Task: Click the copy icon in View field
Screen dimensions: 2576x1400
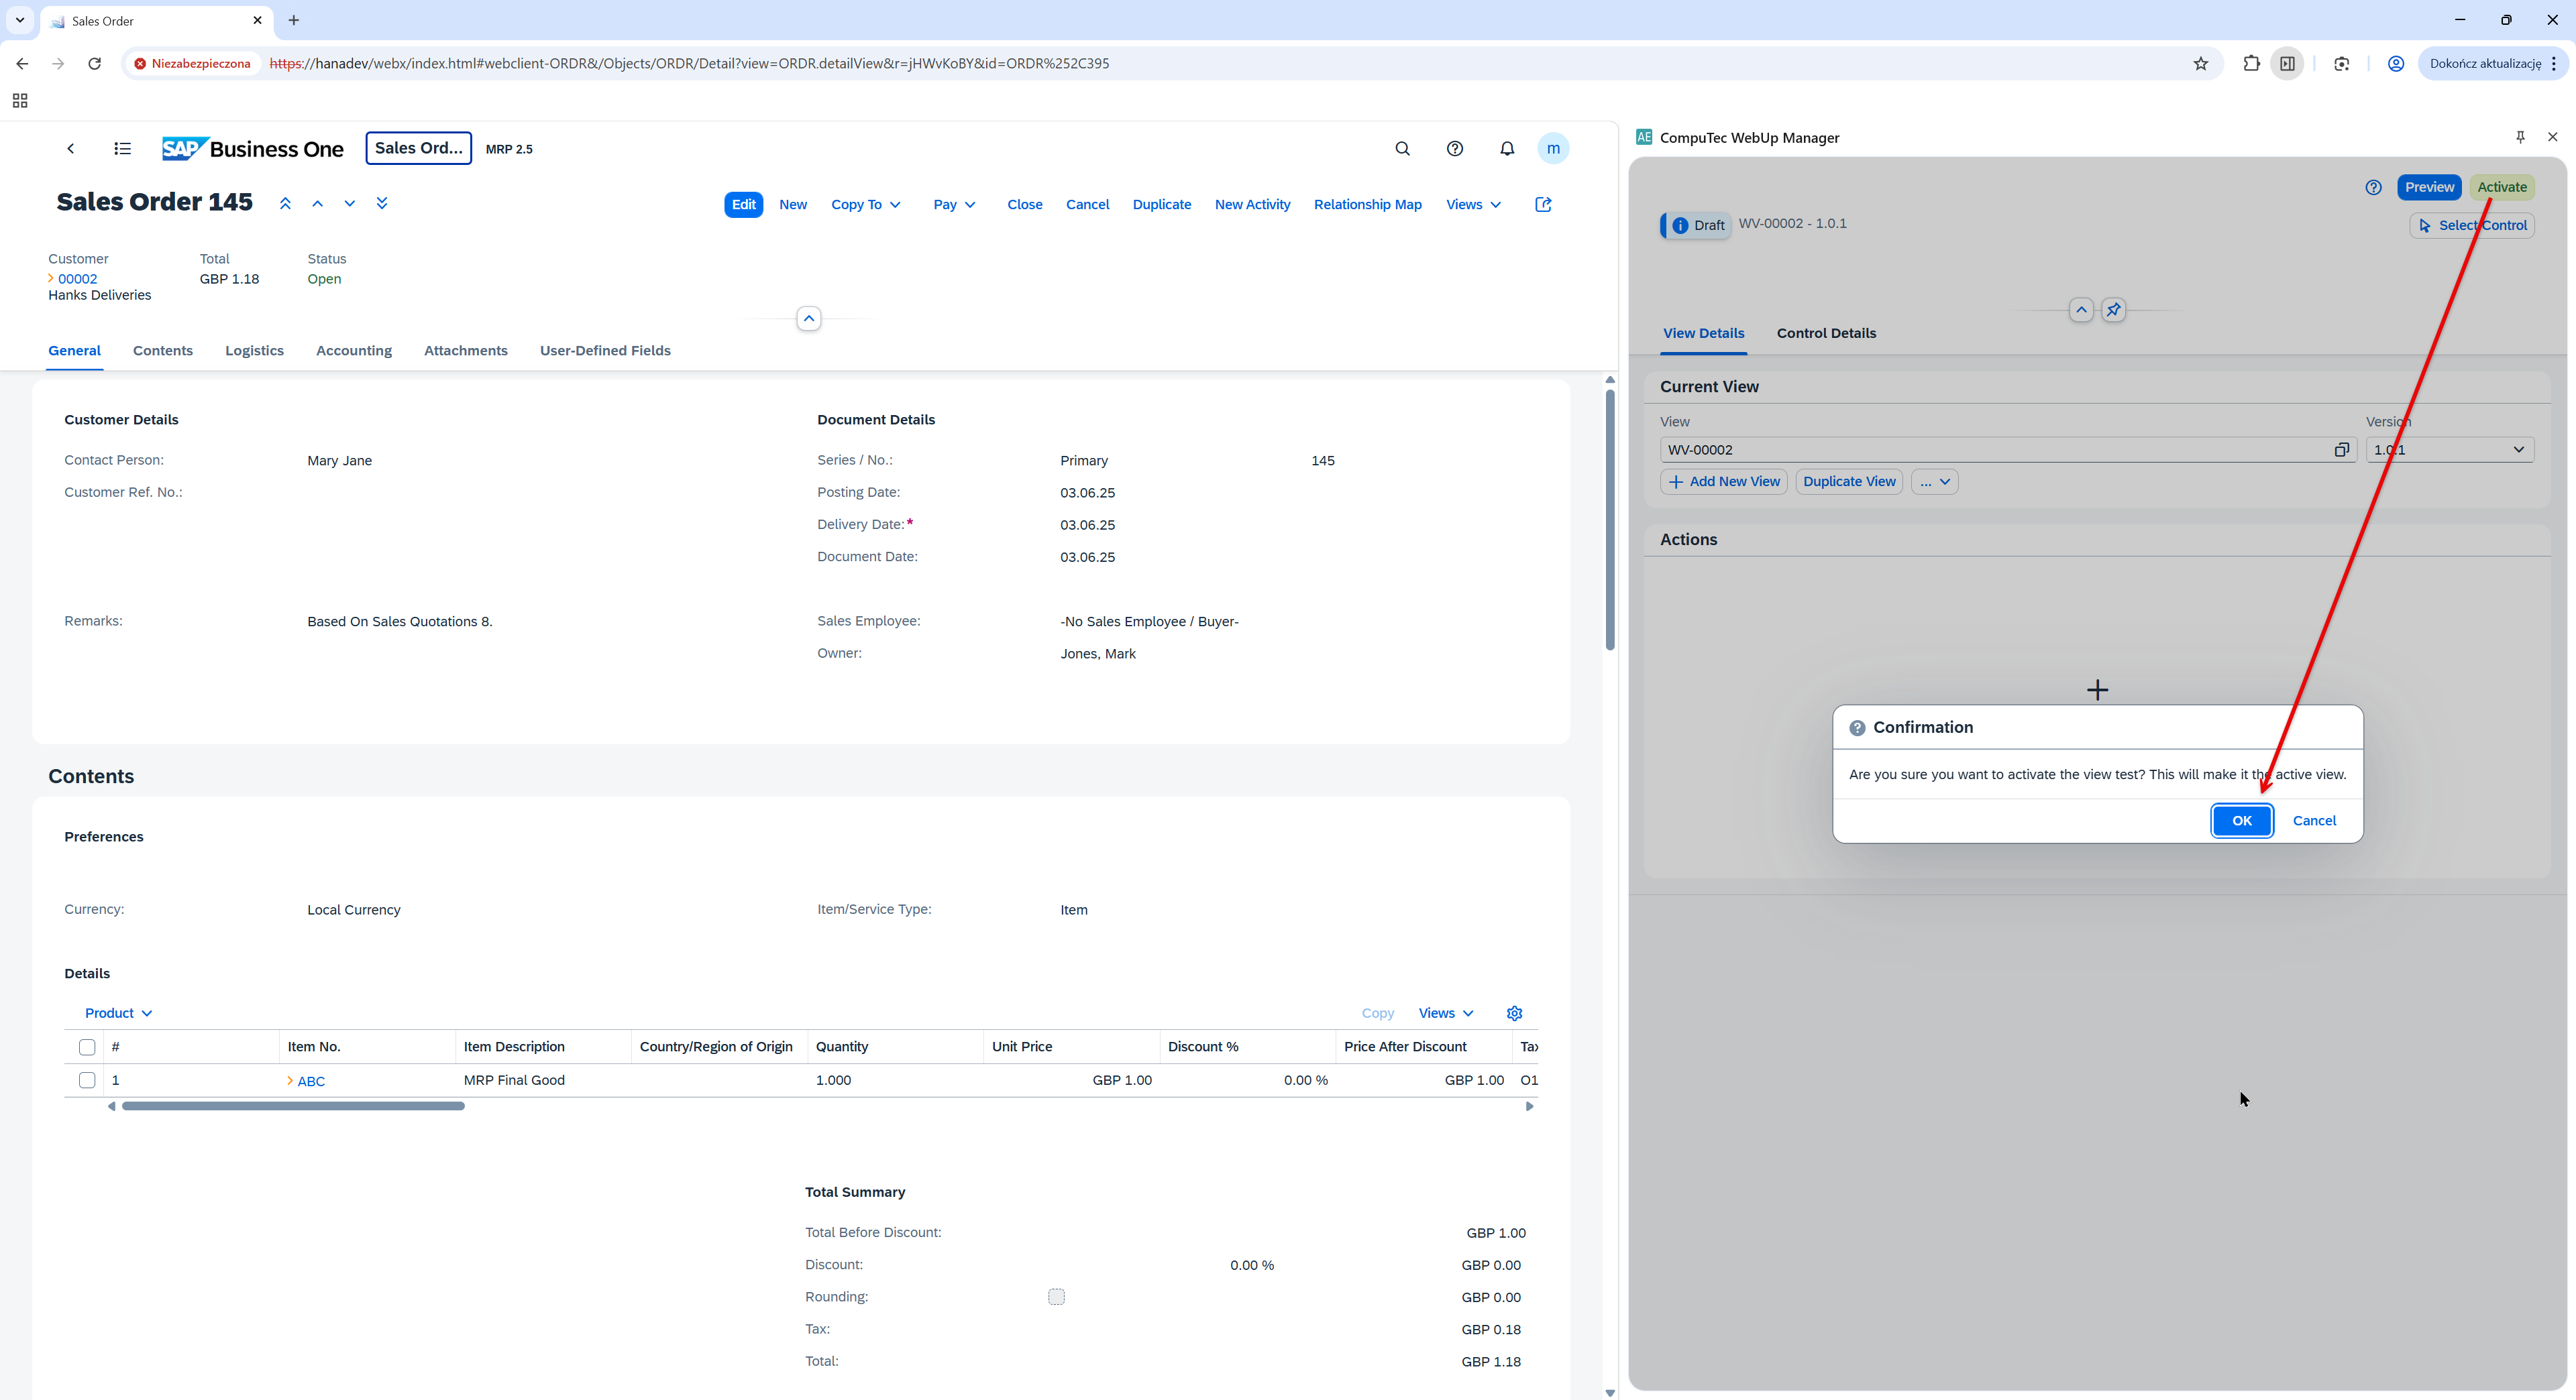Action: tap(2341, 450)
